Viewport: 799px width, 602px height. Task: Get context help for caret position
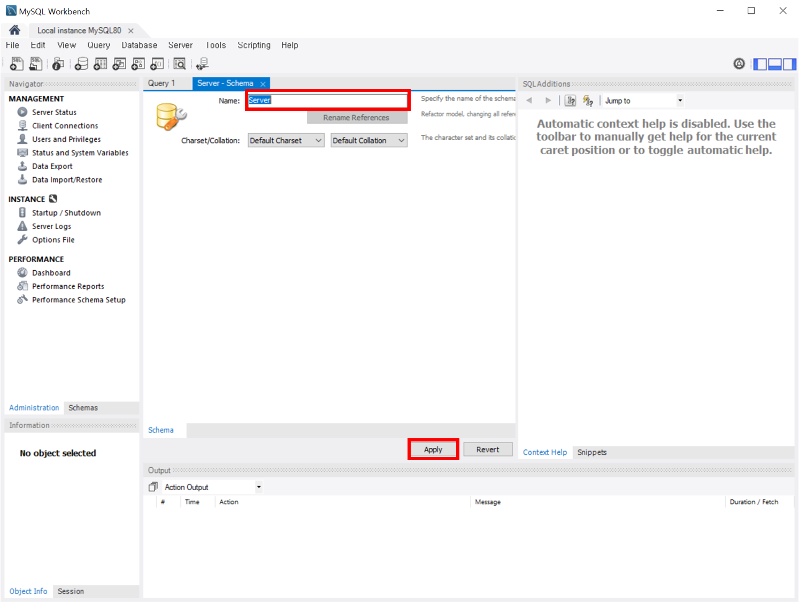coord(571,101)
